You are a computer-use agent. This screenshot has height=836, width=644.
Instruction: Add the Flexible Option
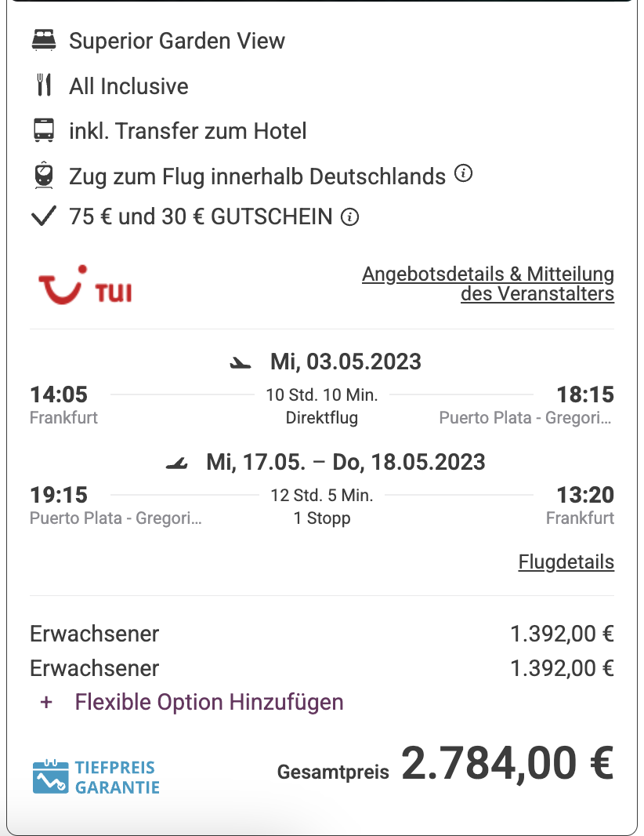[x=208, y=702]
